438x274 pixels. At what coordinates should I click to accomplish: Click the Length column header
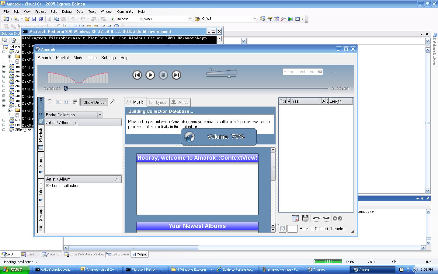click(341, 101)
